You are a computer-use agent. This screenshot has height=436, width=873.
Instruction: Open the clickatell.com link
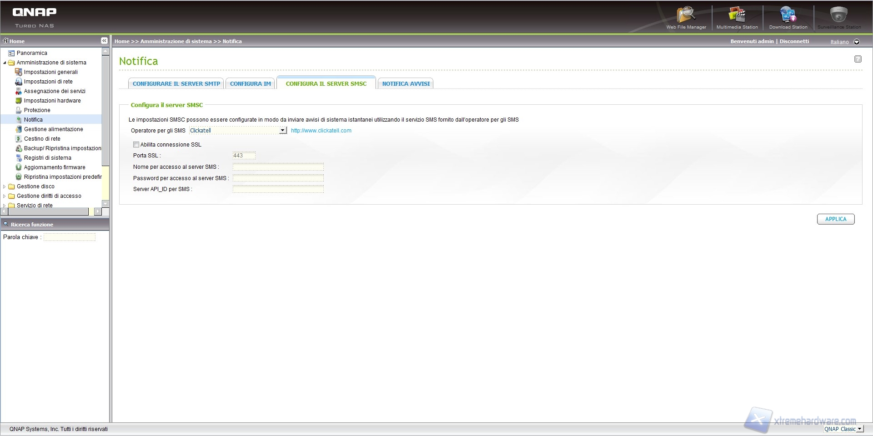click(x=321, y=131)
